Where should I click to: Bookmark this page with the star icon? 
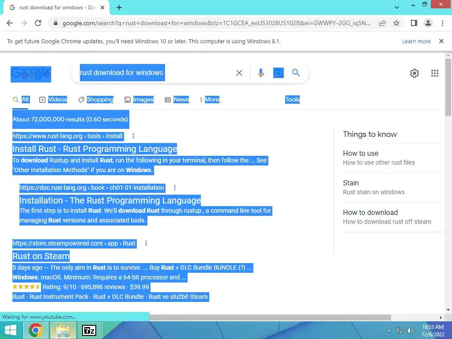[x=396, y=23]
